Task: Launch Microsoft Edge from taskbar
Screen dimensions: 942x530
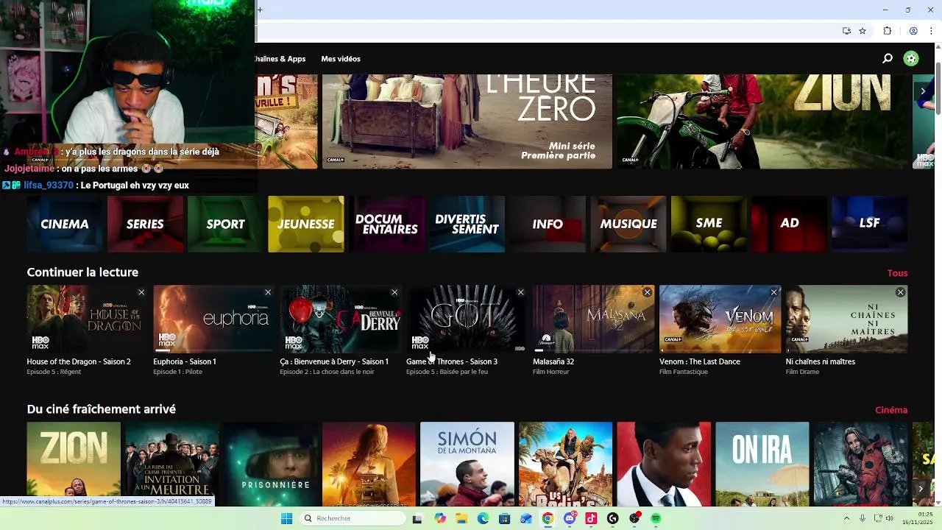Action: 483,518
